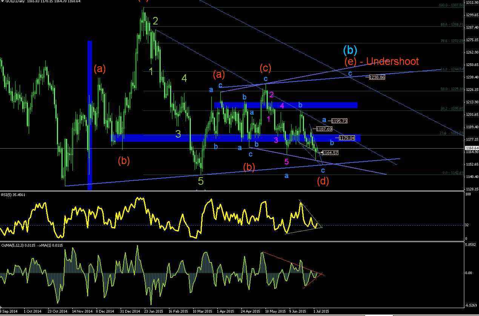Select the magenta wave 4 label

coord(282,106)
